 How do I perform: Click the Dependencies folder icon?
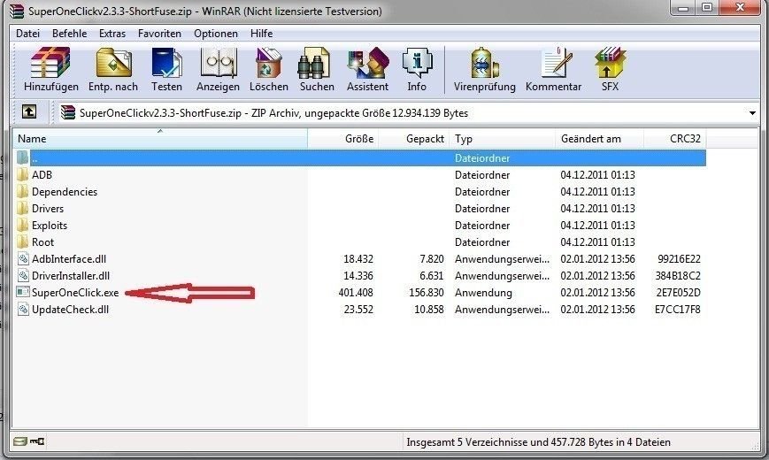22,192
